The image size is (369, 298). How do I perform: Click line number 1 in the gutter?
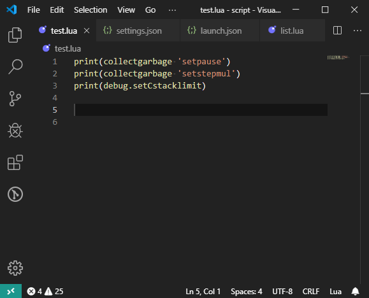point(55,62)
